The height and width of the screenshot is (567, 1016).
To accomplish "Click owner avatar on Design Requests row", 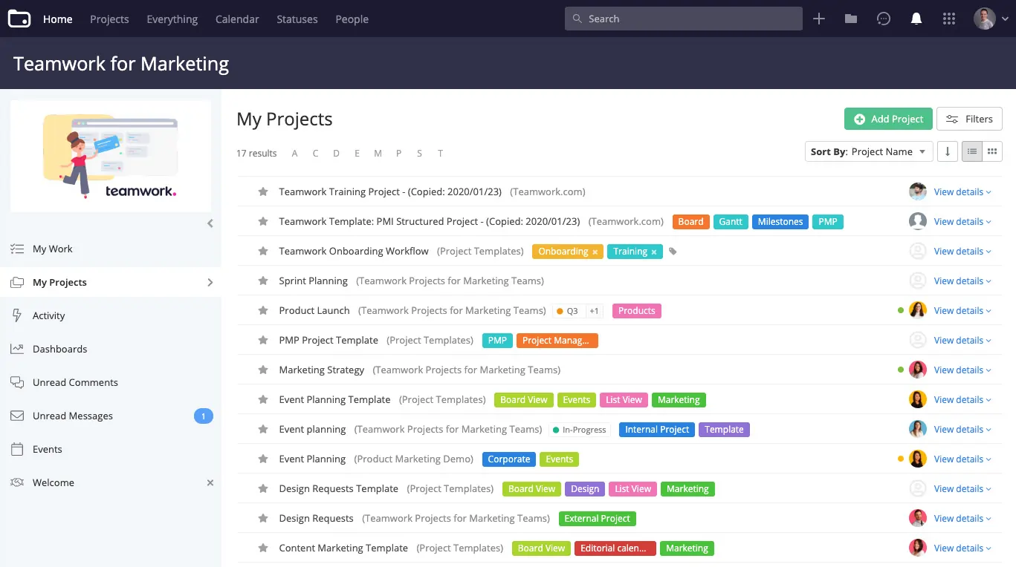I will (x=918, y=518).
